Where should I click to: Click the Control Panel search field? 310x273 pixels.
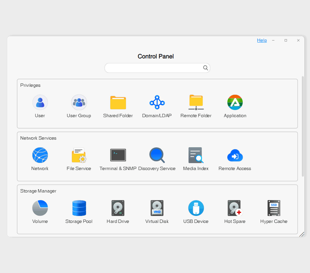pos(154,68)
